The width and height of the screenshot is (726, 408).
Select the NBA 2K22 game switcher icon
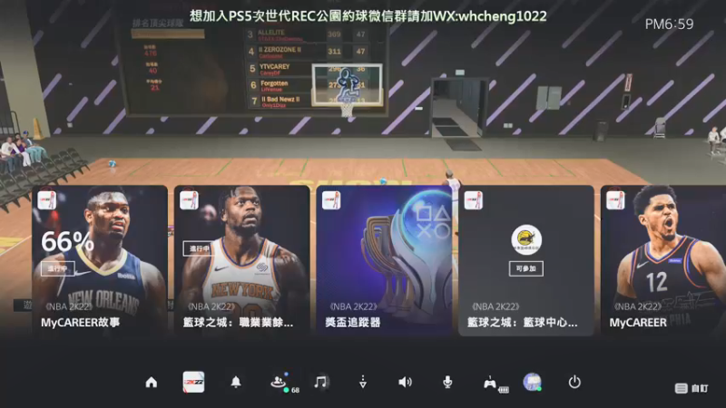coord(193,382)
